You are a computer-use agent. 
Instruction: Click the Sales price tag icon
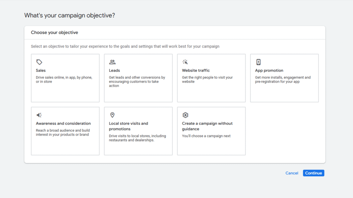pyautogui.click(x=39, y=62)
